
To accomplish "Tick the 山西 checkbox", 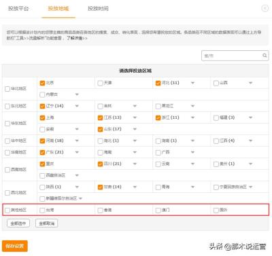I will click(216, 83).
